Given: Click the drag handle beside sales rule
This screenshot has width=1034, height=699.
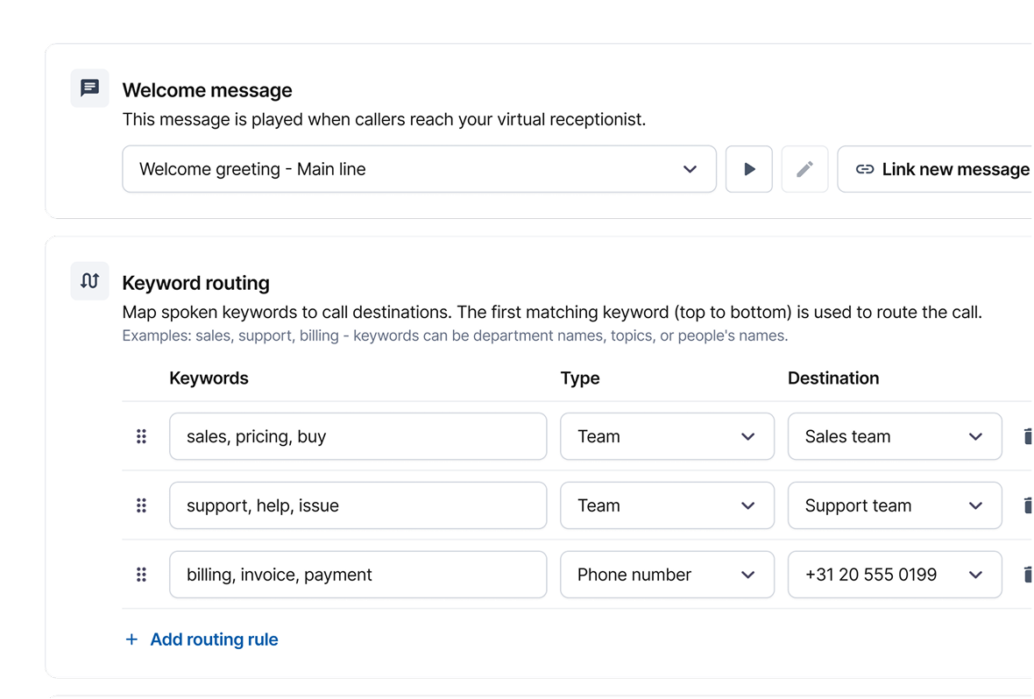Looking at the screenshot, I should [141, 436].
